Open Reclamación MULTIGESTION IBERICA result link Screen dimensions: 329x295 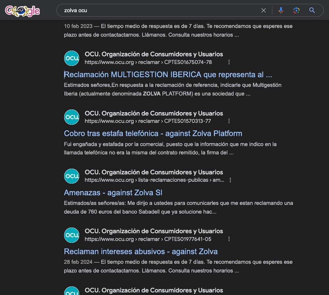(168, 75)
